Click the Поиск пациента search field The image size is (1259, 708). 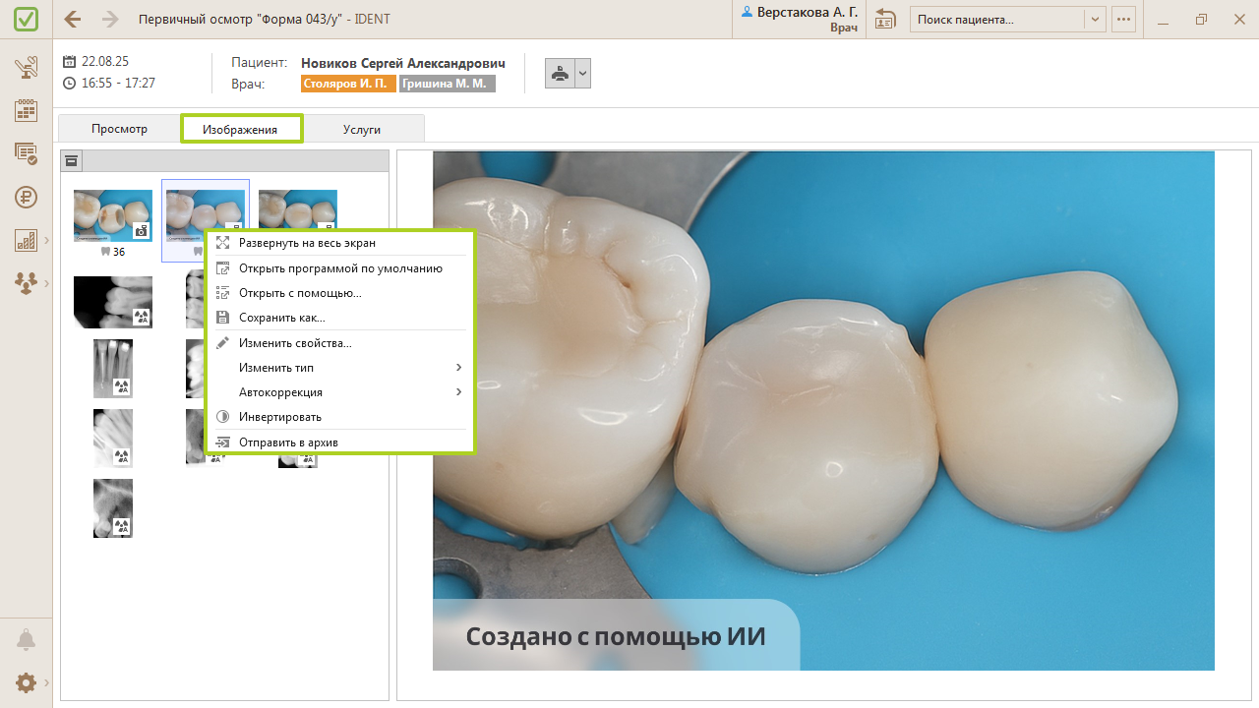point(997,19)
